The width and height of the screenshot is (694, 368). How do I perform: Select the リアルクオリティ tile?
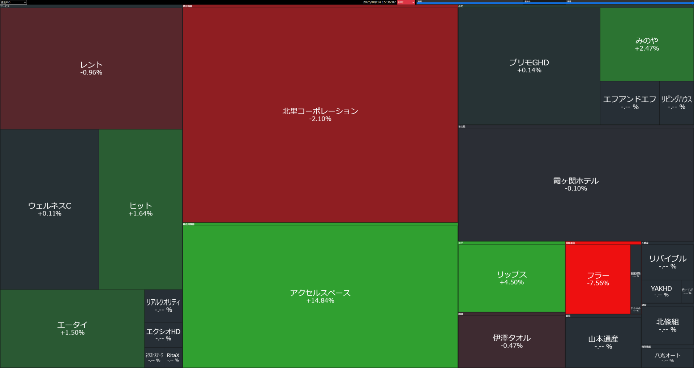pyautogui.click(x=163, y=306)
